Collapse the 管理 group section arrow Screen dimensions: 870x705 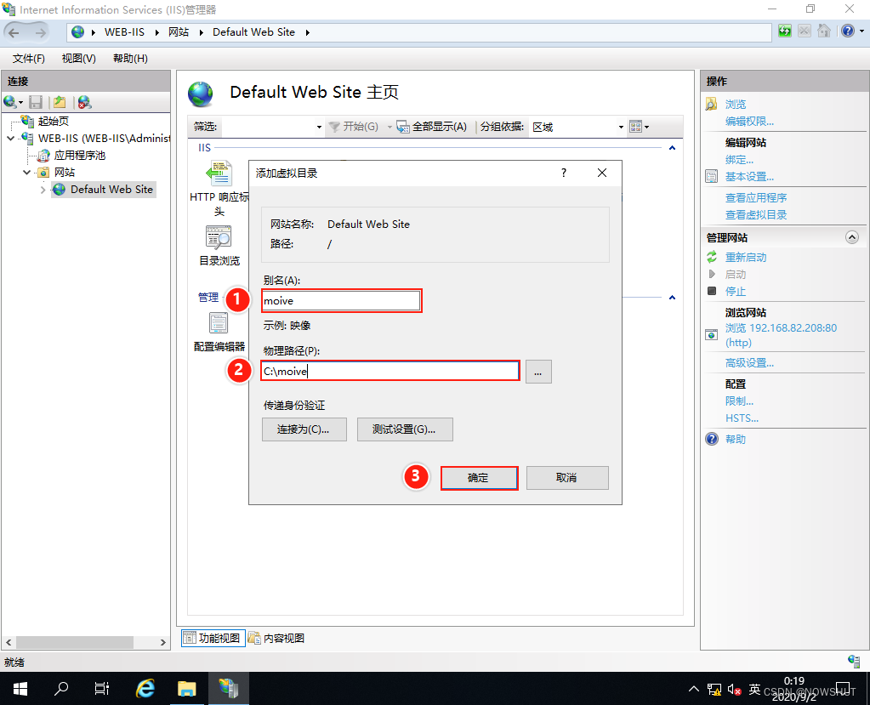coord(672,298)
